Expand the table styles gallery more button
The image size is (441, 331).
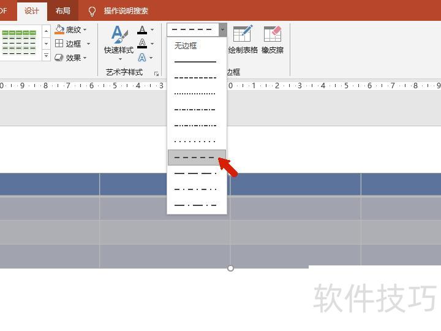46,55
